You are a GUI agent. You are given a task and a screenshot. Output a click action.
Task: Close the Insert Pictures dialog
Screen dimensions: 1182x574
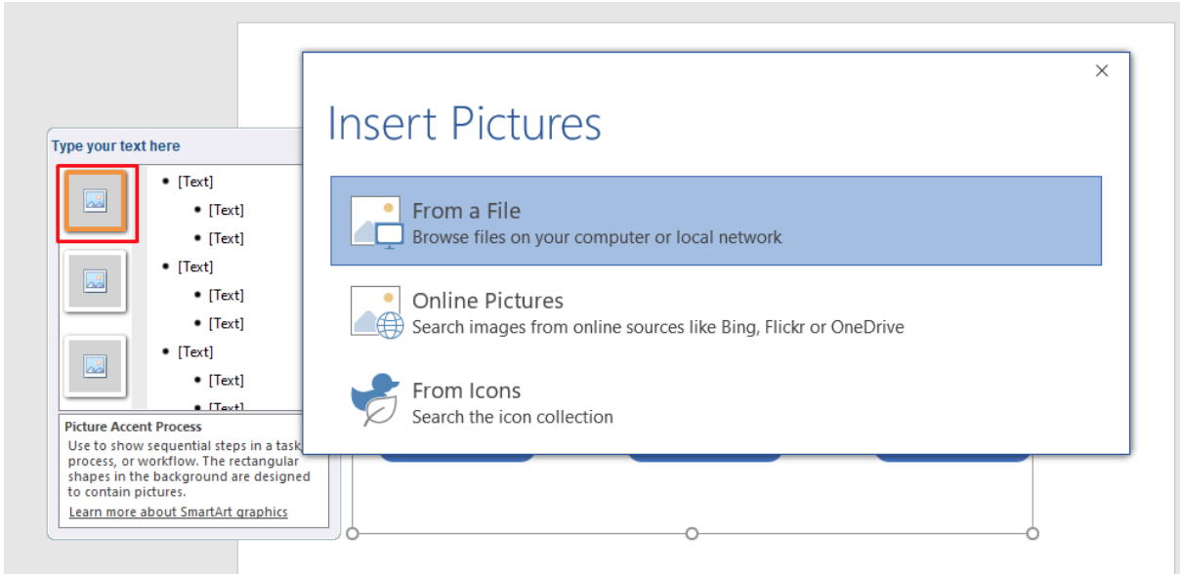click(x=1102, y=70)
